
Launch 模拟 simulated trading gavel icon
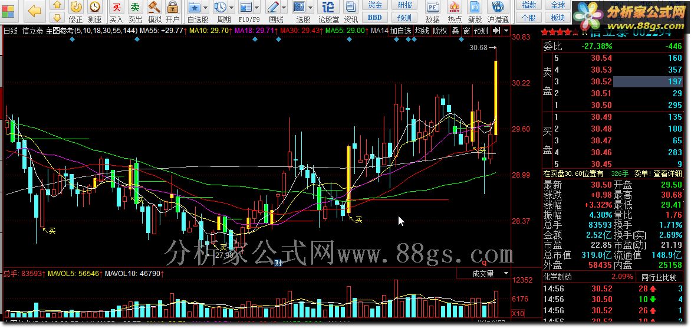point(154,12)
